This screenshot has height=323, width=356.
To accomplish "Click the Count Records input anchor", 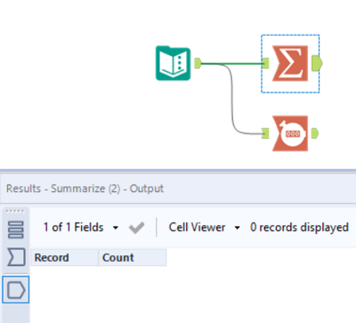I will 265,133.
